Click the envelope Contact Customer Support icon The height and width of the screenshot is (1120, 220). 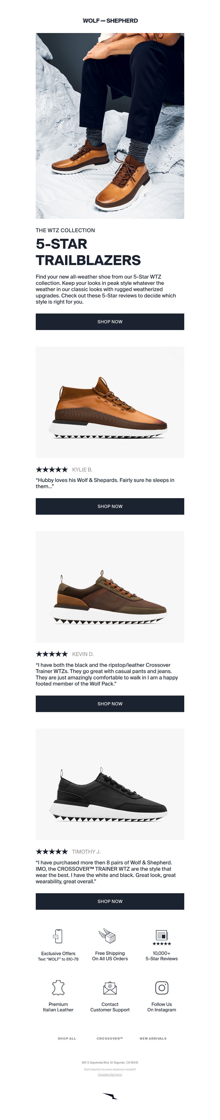coord(110,988)
